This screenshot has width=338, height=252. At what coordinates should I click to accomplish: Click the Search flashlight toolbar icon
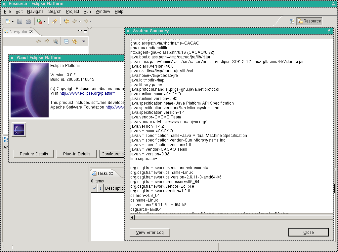[55, 21]
